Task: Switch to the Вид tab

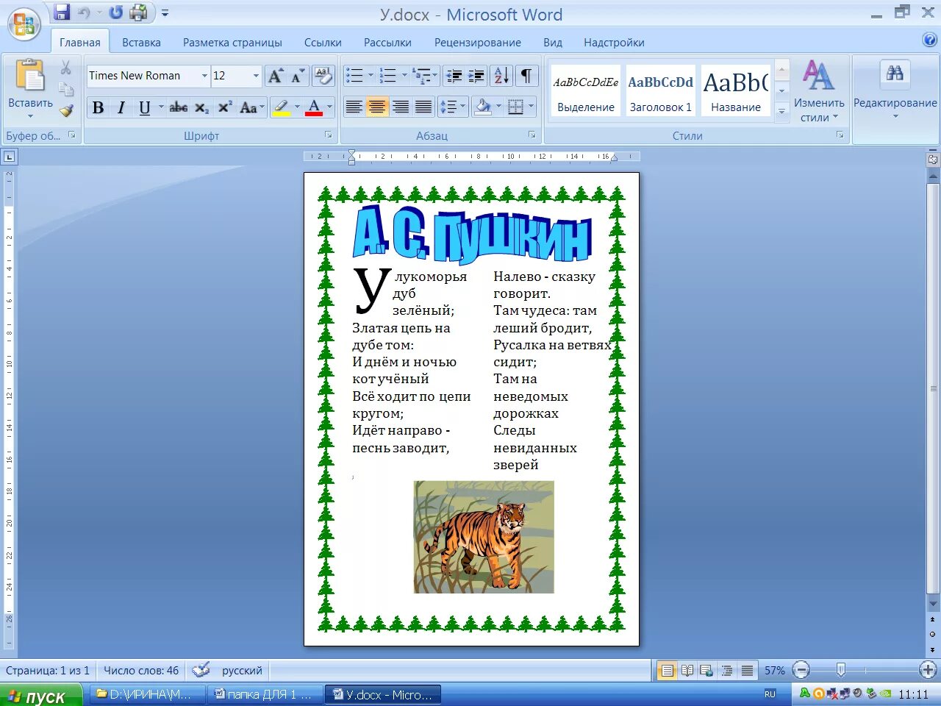Action: tap(553, 43)
